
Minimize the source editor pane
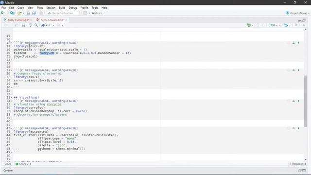[x=300, y=20]
